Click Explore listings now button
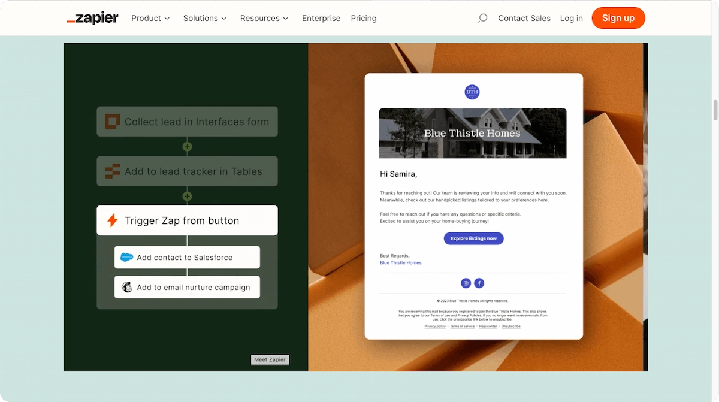 pos(473,238)
